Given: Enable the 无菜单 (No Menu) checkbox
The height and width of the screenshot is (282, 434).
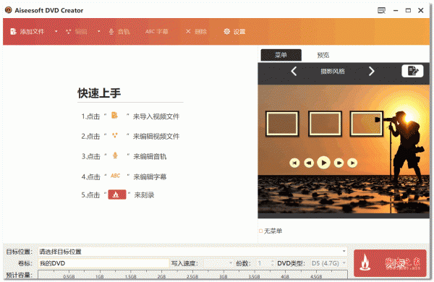Looking at the screenshot, I should point(260,231).
